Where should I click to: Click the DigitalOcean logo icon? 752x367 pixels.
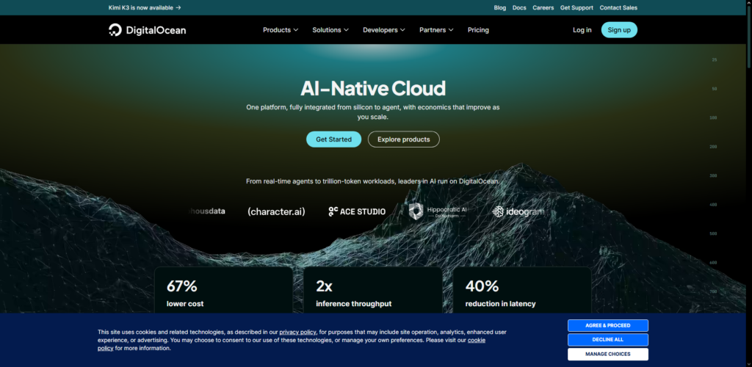(115, 29)
